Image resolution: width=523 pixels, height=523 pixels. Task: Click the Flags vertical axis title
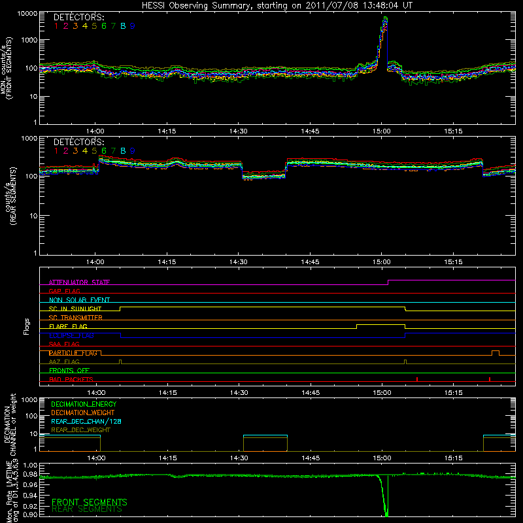27,326
